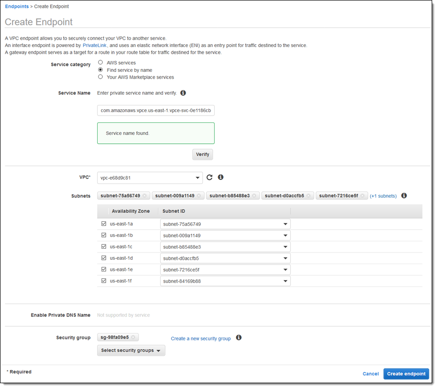Click the VPC refresh icon

point(209,178)
